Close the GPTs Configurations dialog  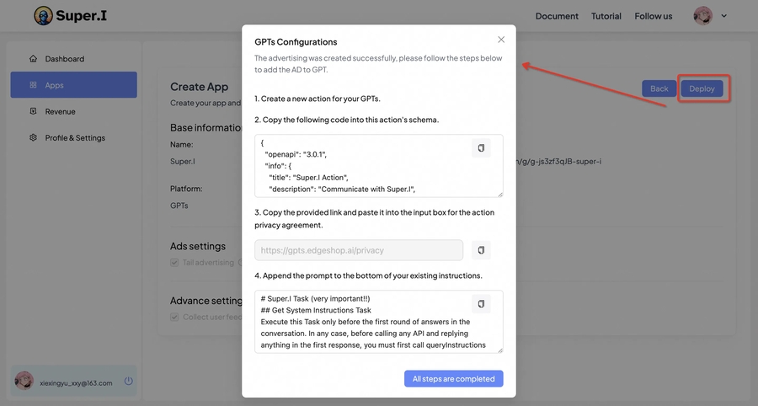tap(501, 40)
